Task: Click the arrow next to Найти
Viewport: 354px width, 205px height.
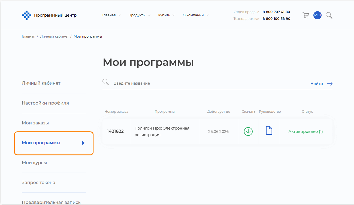Action: tap(330, 84)
